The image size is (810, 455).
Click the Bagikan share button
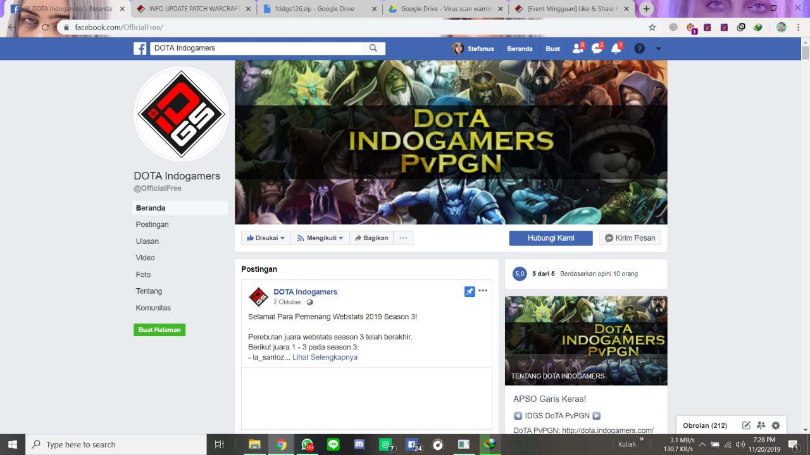coord(371,238)
